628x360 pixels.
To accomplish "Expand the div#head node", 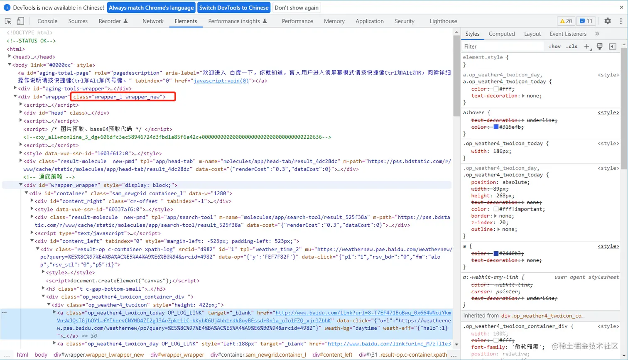I will 21,113.
